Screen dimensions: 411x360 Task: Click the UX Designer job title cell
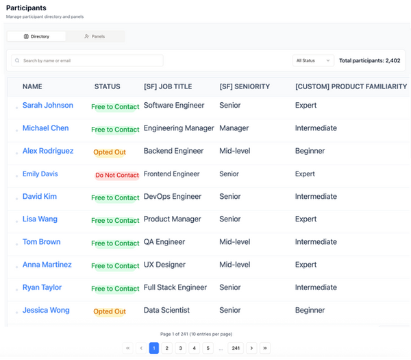(x=164, y=265)
